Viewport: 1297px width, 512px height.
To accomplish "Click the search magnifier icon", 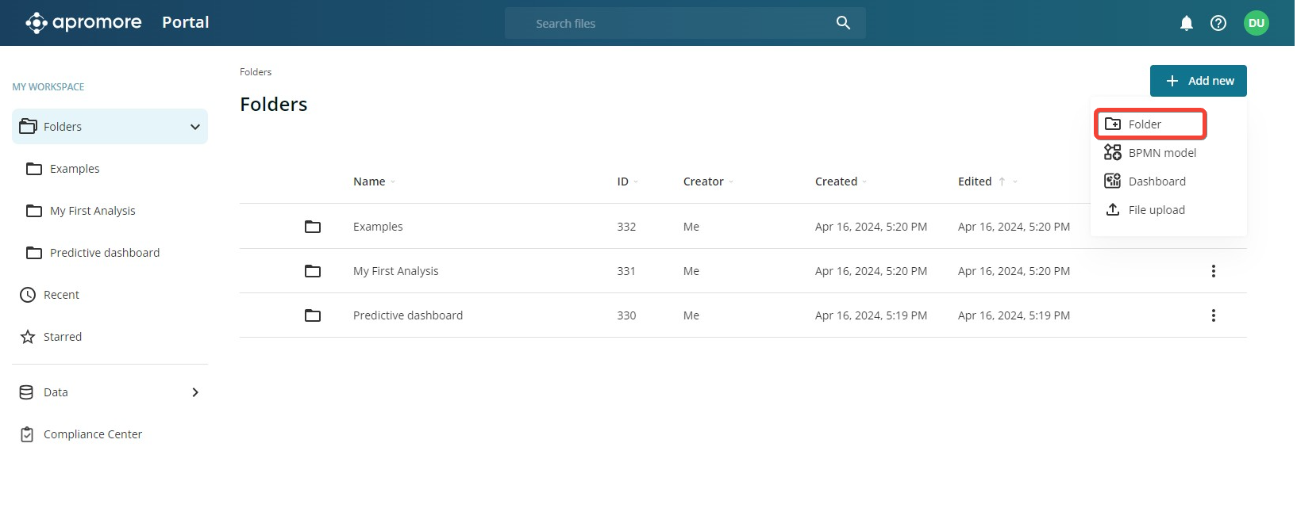I will (x=843, y=23).
